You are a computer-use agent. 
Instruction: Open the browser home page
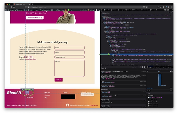click(14, 7)
